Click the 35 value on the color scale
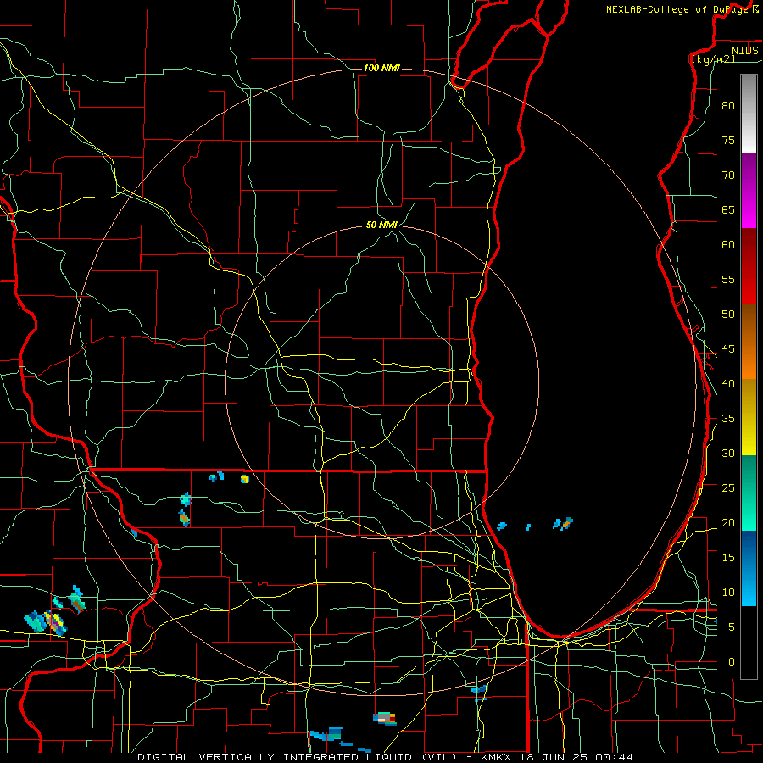763x763 pixels. (728, 419)
